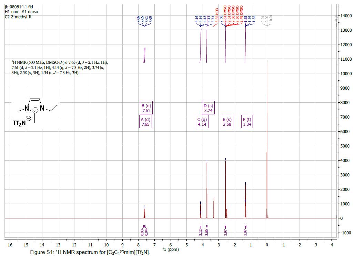357x256 pixels.
Task: Click the Figure S1 caption text
Action: (x=90, y=253)
